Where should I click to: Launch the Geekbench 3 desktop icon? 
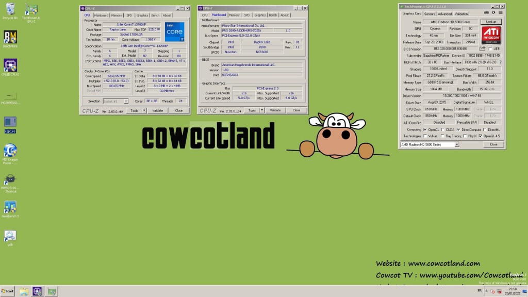pos(10,209)
